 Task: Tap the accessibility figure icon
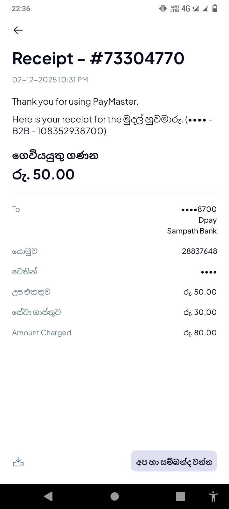212,496
